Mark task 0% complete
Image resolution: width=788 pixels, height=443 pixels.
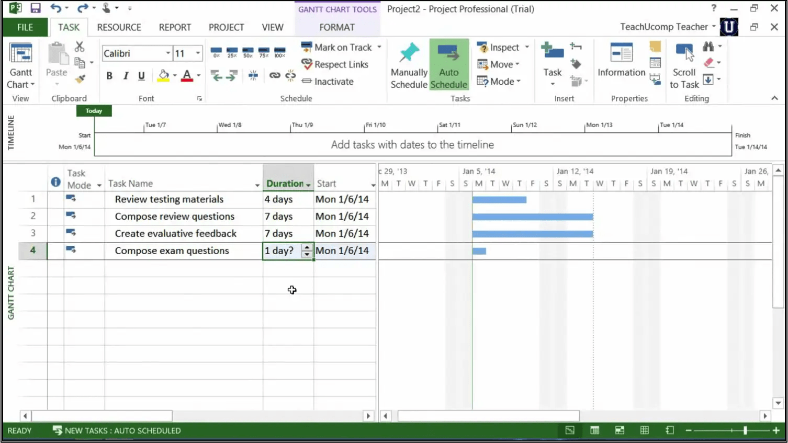click(216, 53)
